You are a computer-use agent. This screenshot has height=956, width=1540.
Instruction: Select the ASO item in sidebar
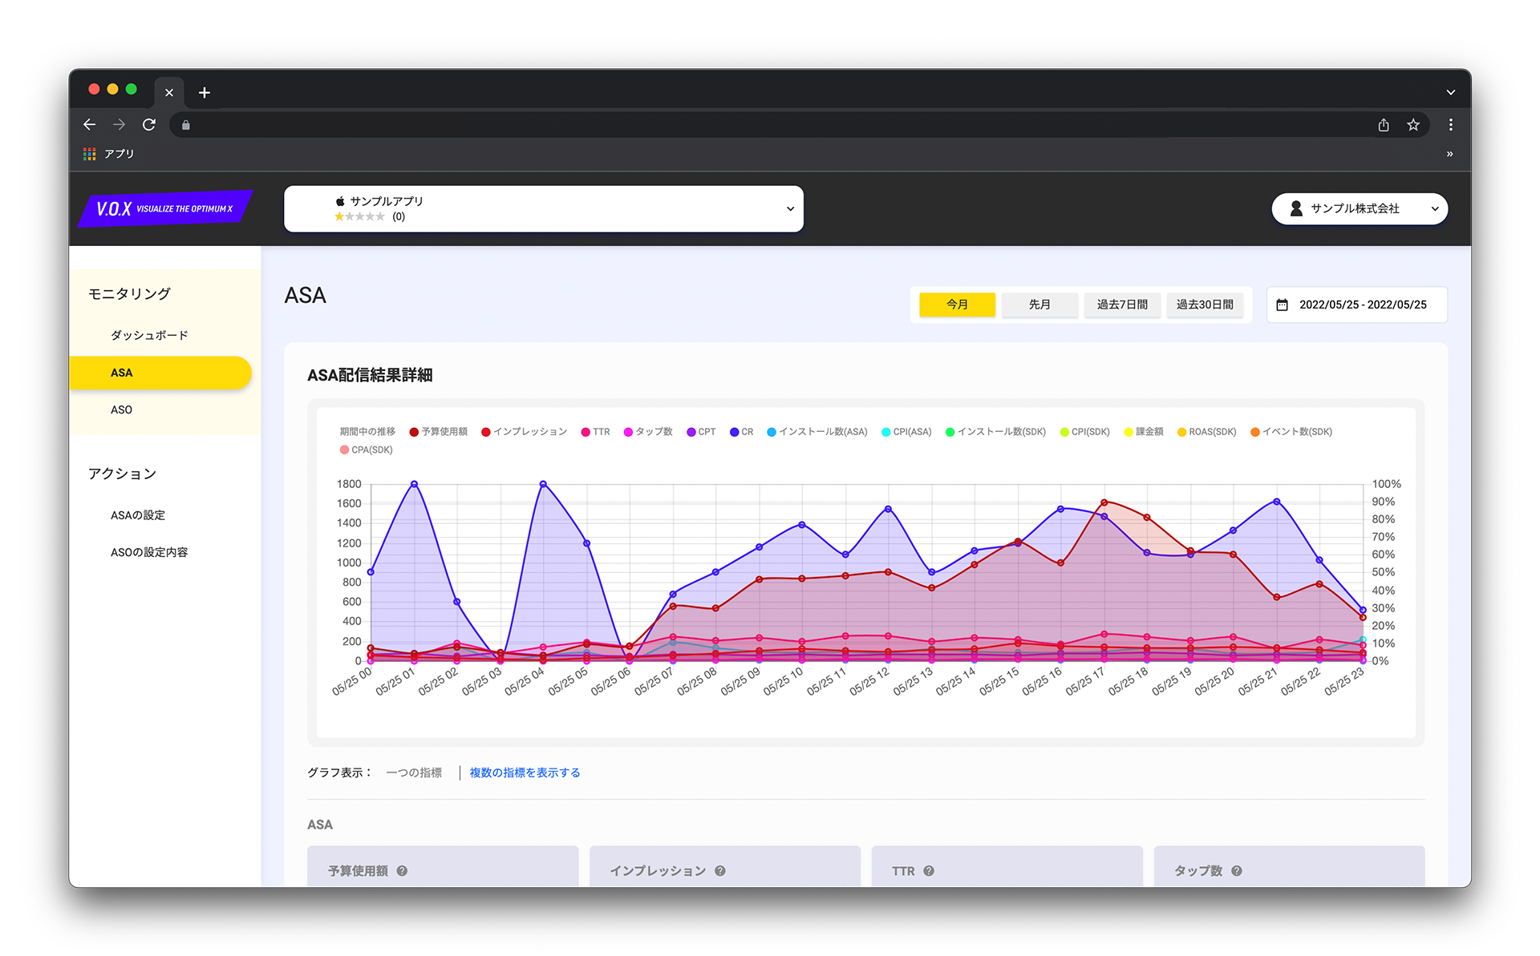[x=122, y=409]
